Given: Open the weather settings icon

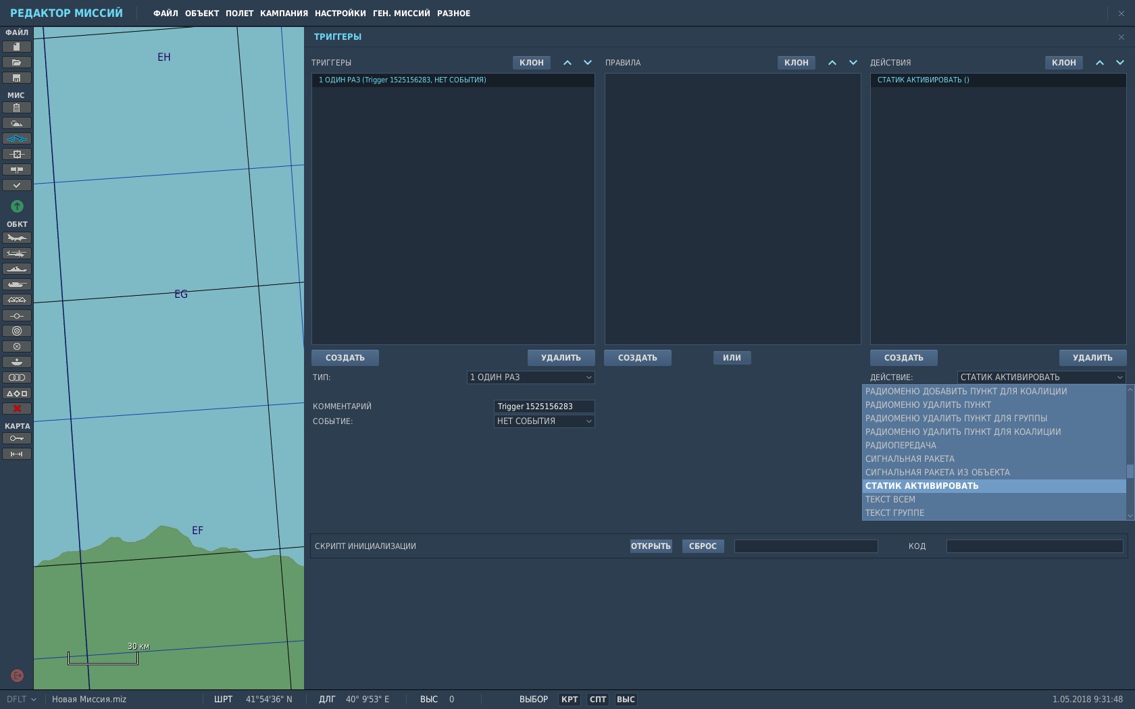Looking at the screenshot, I should pyautogui.click(x=17, y=123).
